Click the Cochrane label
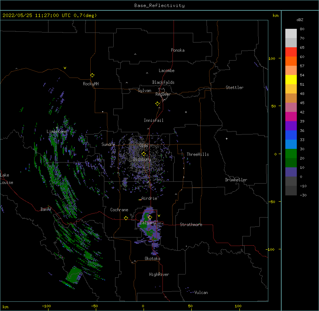 (119, 210)
